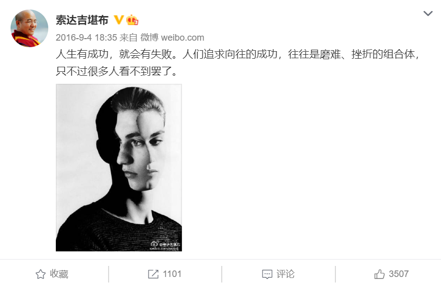Click the second text line 只不过很多人看不到罢了
441x286 pixels.
[x=117, y=71]
